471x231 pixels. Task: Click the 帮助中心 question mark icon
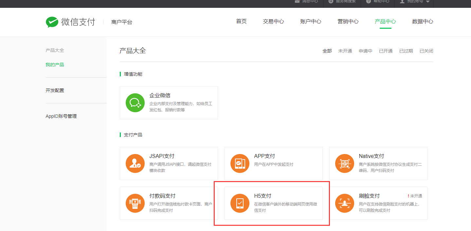[369, 1]
